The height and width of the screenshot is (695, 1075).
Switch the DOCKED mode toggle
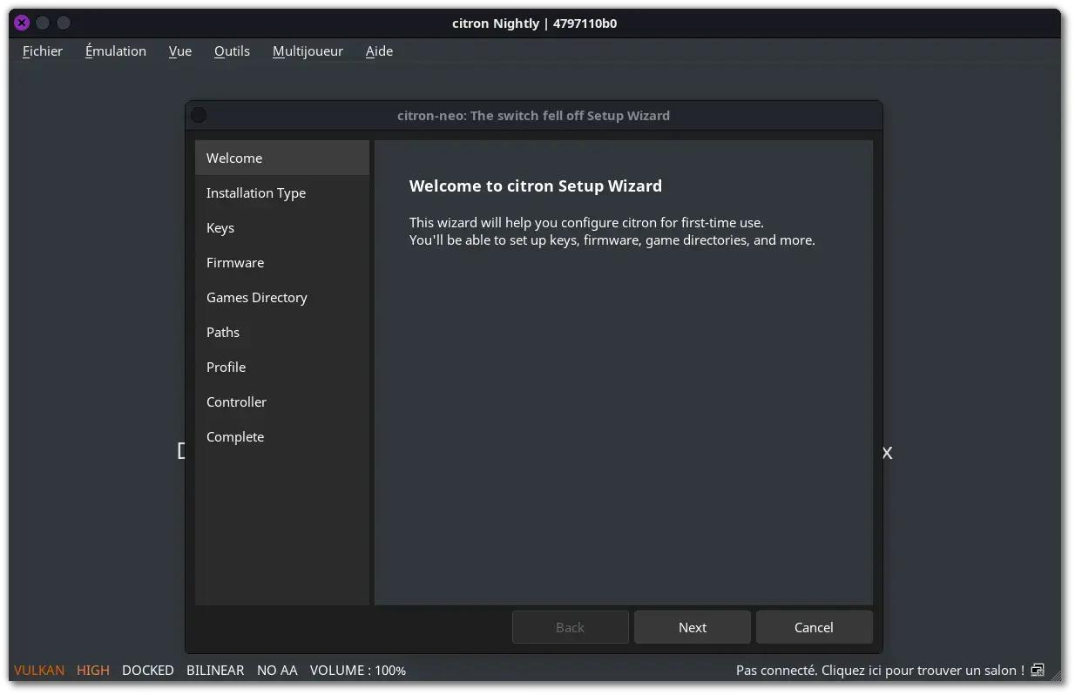pos(148,670)
